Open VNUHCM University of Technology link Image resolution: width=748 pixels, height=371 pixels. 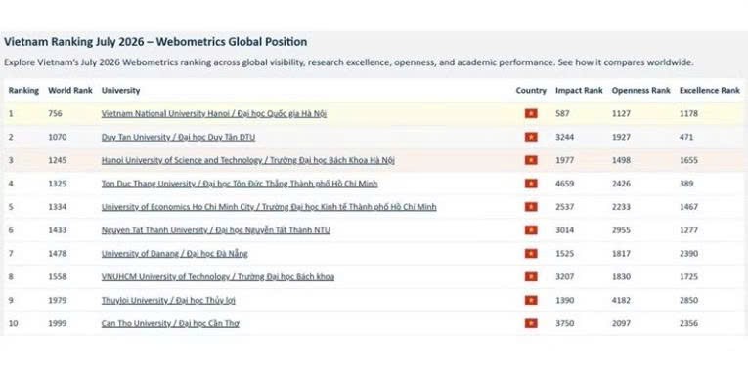click(x=217, y=276)
